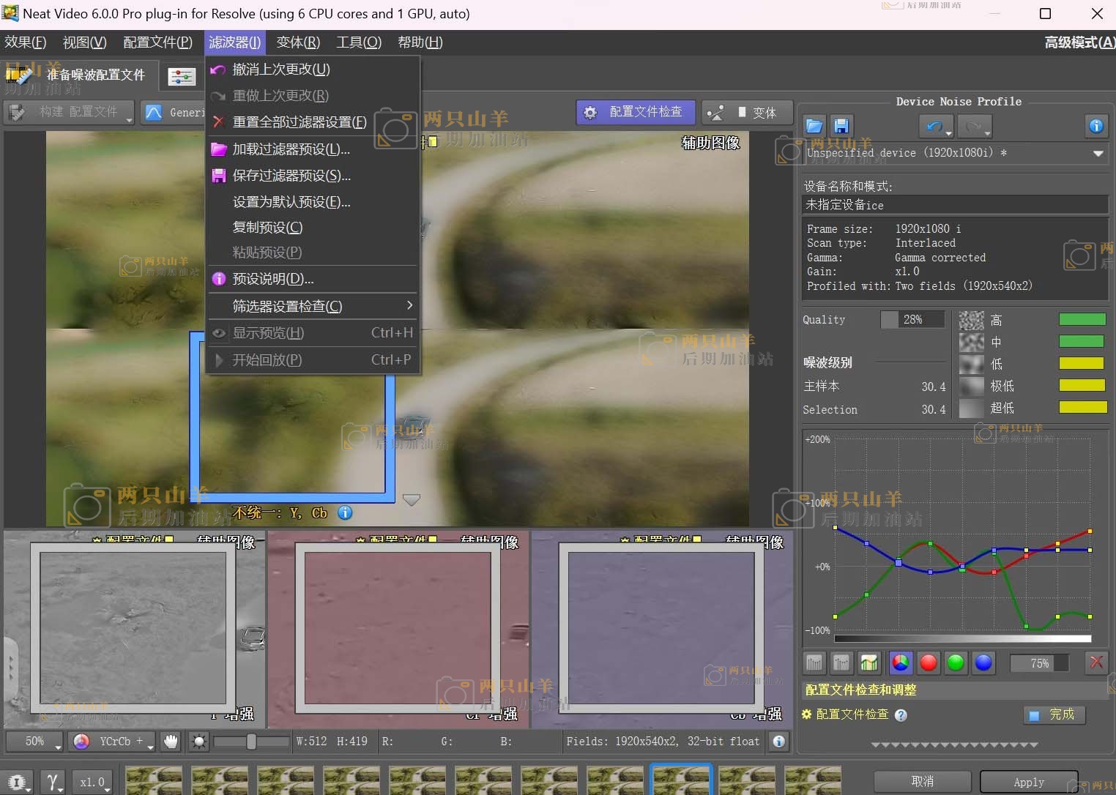Click the undo arrow in profile panel

tap(934, 126)
